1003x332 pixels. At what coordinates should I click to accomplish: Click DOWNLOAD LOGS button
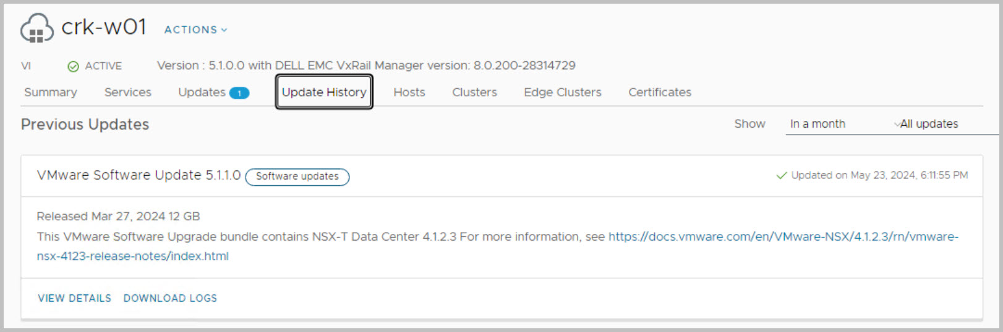pyautogui.click(x=170, y=298)
